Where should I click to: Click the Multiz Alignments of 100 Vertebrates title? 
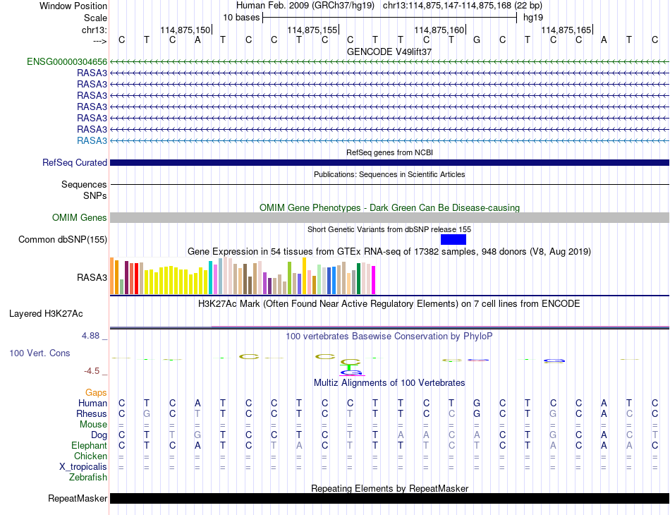[389, 382]
